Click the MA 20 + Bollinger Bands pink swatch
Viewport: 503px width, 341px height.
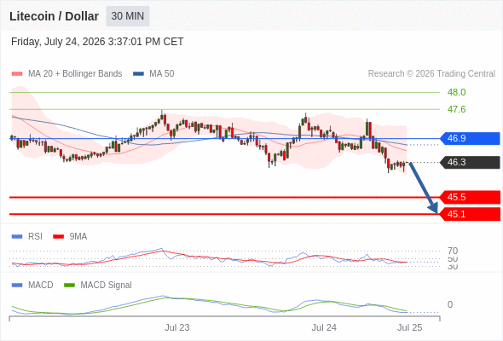(17, 74)
